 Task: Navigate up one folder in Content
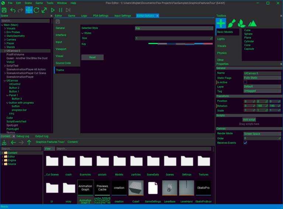point(29,142)
